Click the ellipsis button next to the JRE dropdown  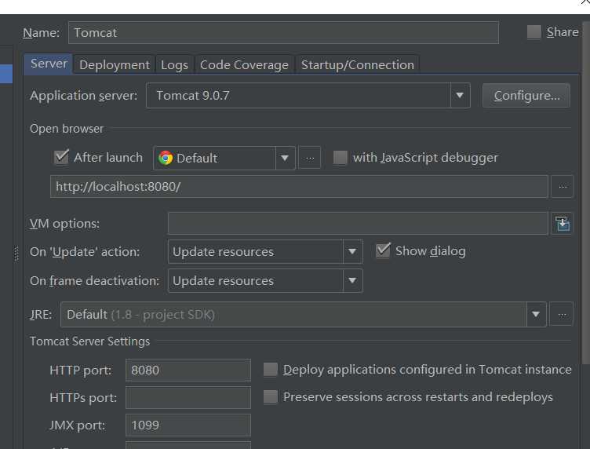[562, 314]
